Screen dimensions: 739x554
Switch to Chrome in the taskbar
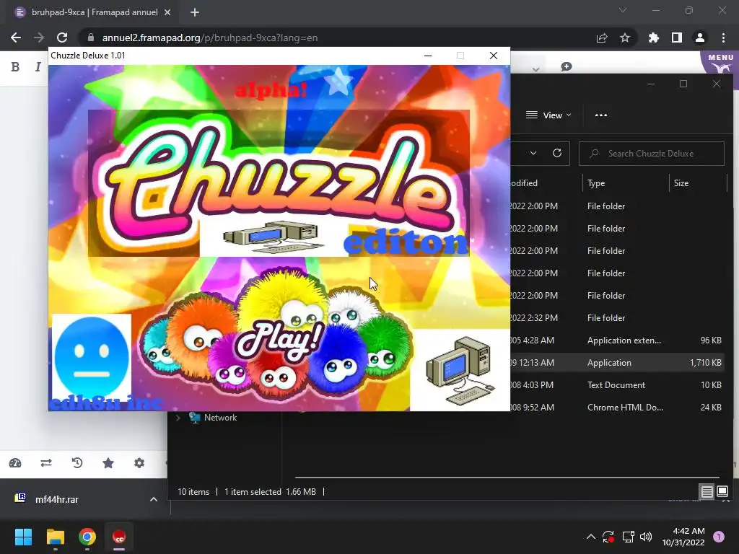coord(87,537)
